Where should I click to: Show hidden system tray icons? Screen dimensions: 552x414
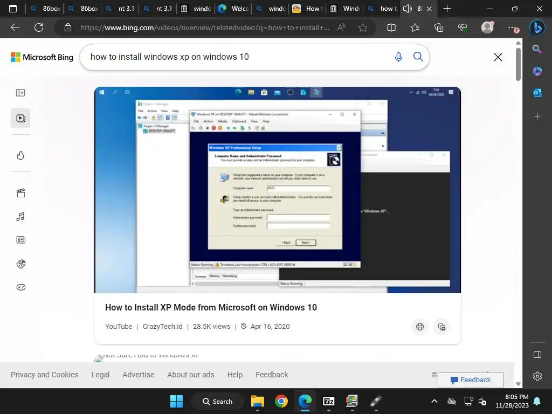point(434,401)
